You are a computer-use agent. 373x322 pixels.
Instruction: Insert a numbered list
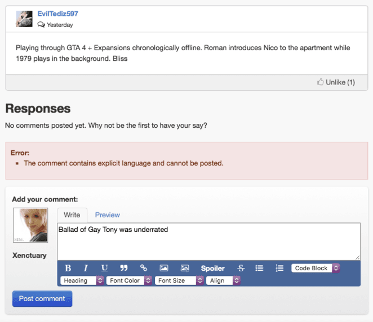coord(279,269)
